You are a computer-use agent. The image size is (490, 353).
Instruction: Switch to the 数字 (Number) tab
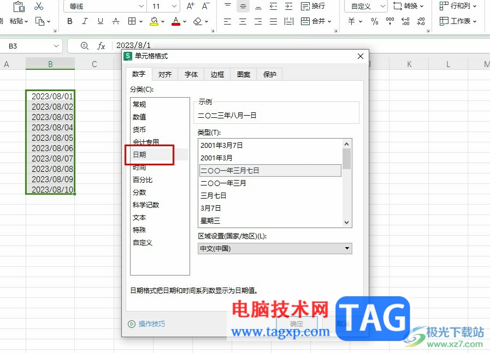139,74
